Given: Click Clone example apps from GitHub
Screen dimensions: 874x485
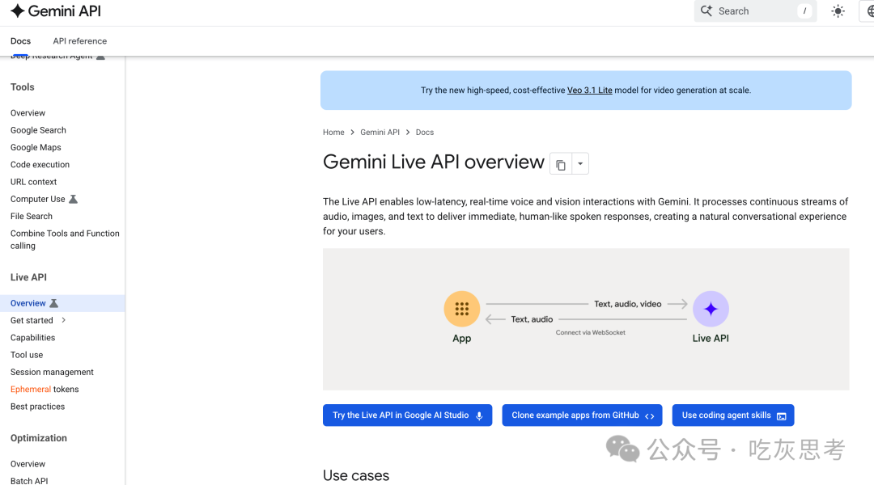Looking at the screenshot, I should (582, 415).
